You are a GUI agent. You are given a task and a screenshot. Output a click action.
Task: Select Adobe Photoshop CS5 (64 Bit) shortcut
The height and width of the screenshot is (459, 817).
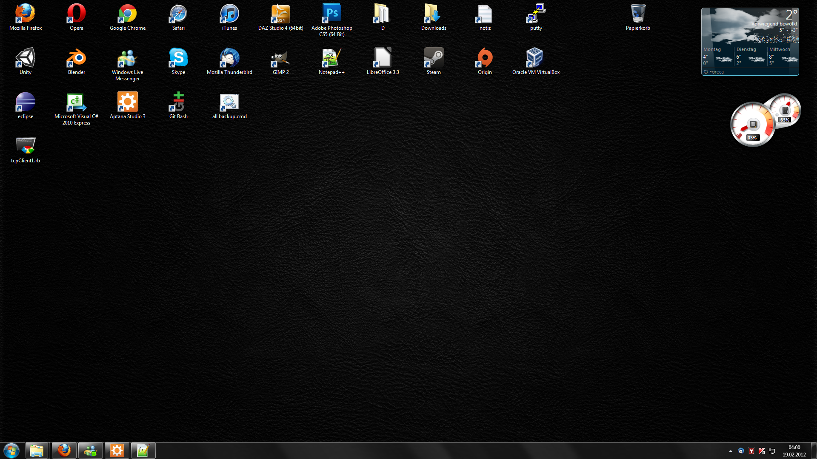pyautogui.click(x=332, y=20)
